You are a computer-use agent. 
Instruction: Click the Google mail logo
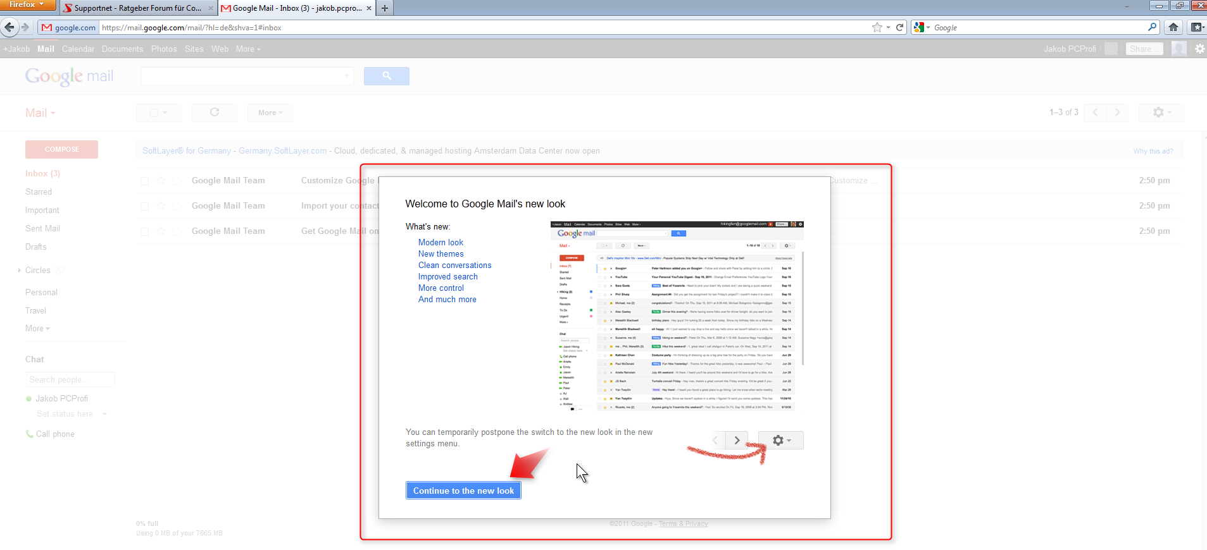pos(69,76)
